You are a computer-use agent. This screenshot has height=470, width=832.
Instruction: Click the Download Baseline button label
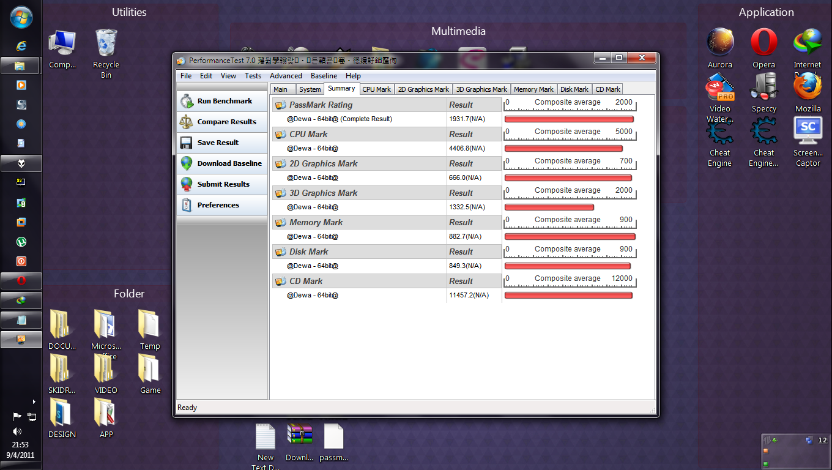pos(229,163)
